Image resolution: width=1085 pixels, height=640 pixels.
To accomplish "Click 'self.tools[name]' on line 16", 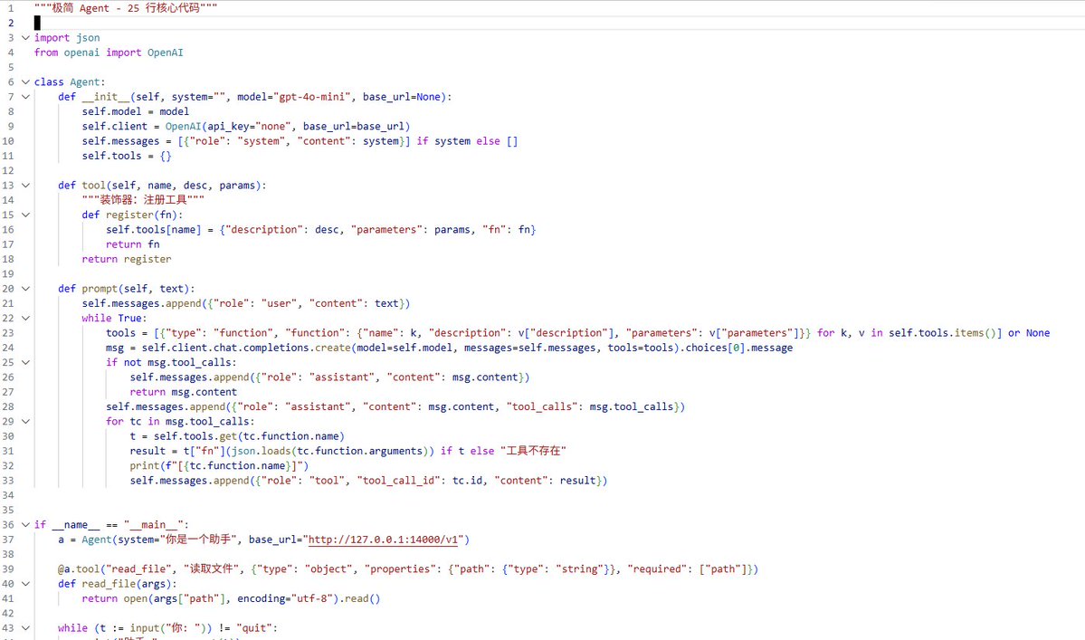I will pos(154,230).
